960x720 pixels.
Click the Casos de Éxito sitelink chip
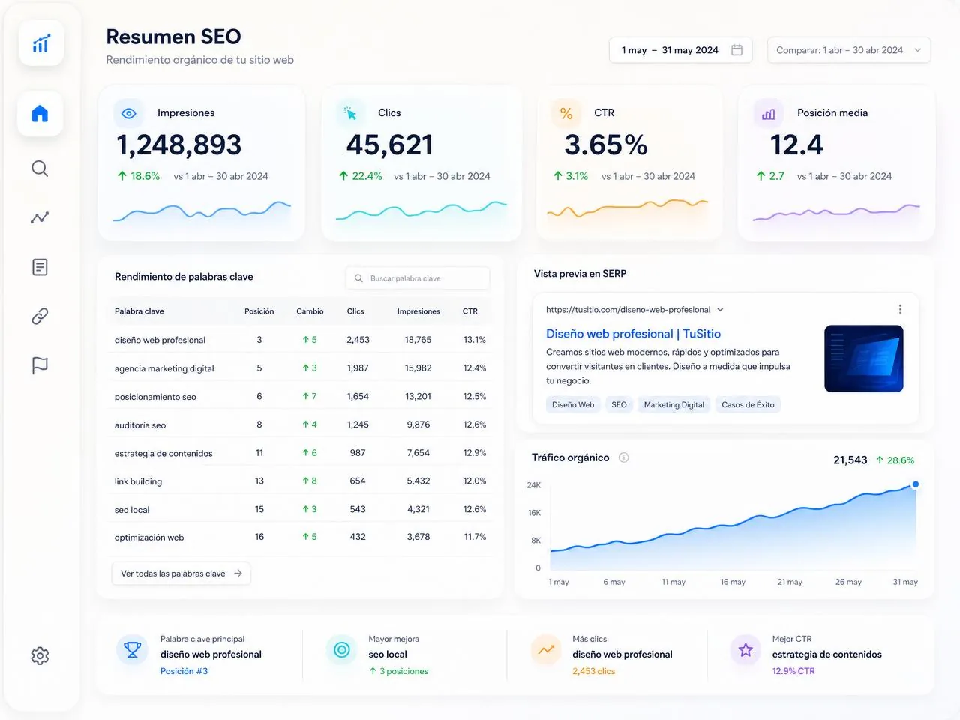pyautogui.click(x=748, y=405)
